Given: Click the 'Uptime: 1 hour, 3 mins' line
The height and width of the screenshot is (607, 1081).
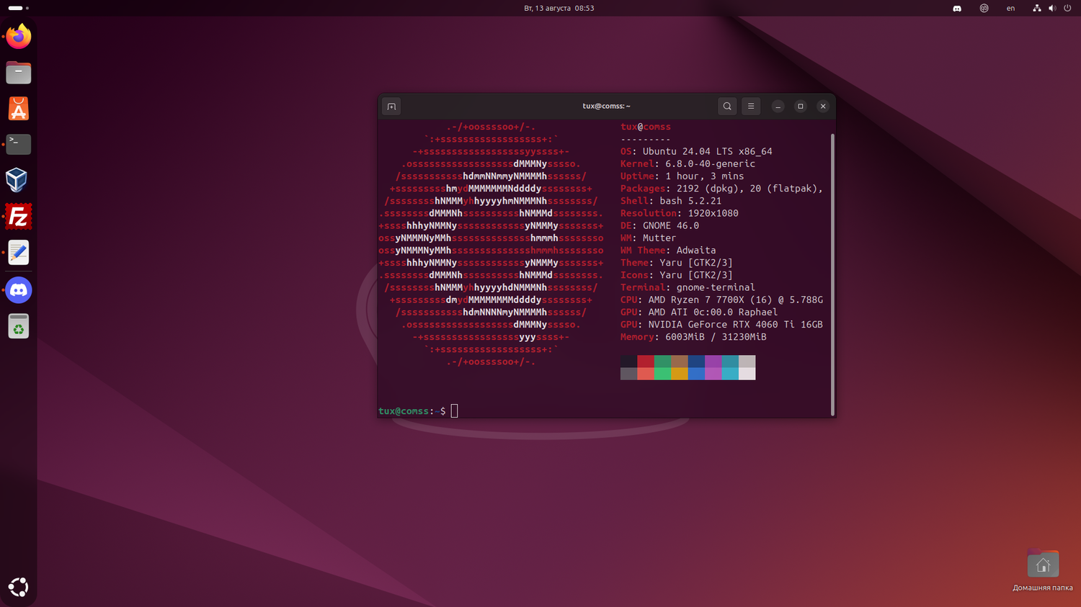Looking at the screenshot, I should coord(682,176).
